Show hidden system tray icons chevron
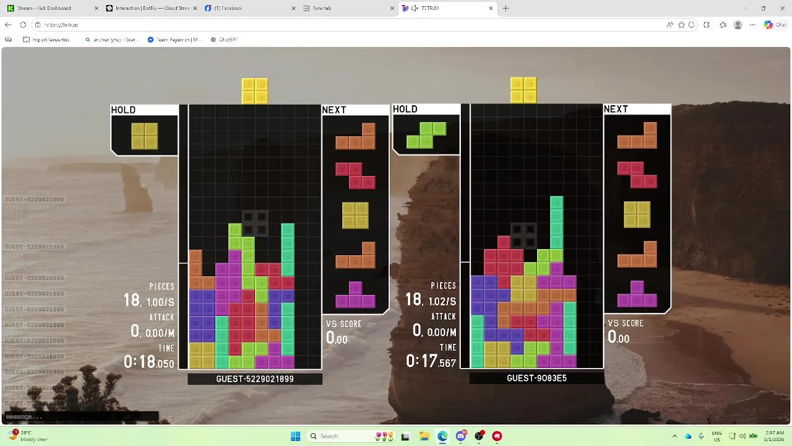Screen dimensions: 792x446 [x=674, y=436]
